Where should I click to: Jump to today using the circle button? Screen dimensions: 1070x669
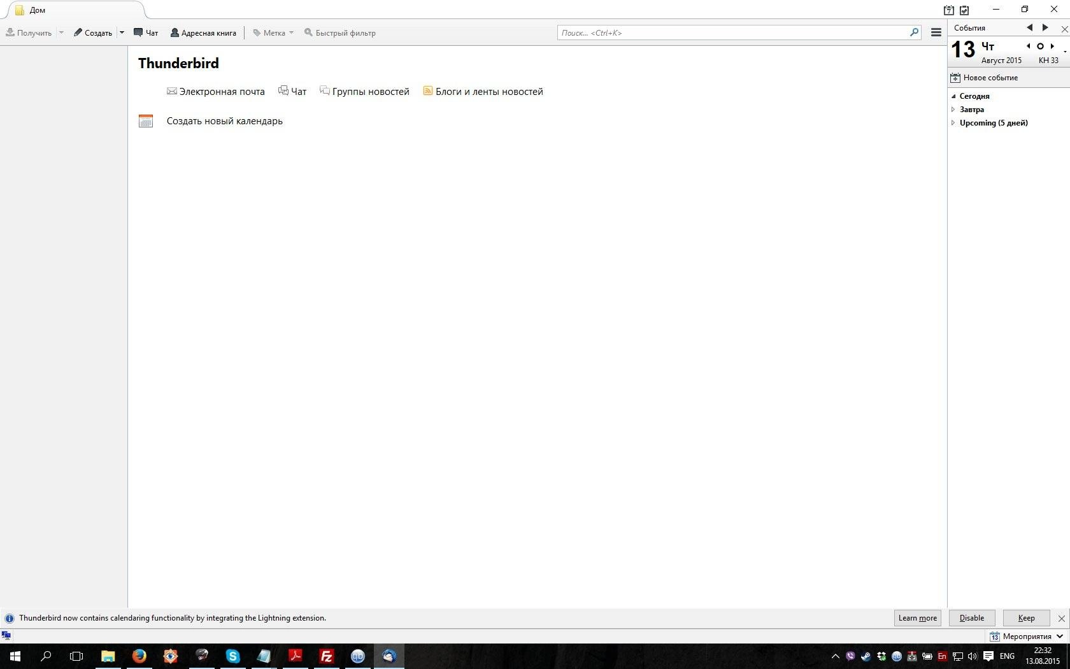click(x=1040, y=46)
